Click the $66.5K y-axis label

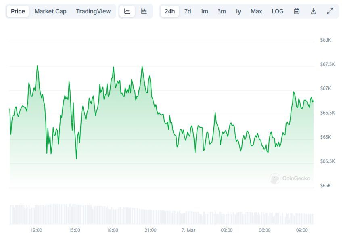(x=327, y=113)
